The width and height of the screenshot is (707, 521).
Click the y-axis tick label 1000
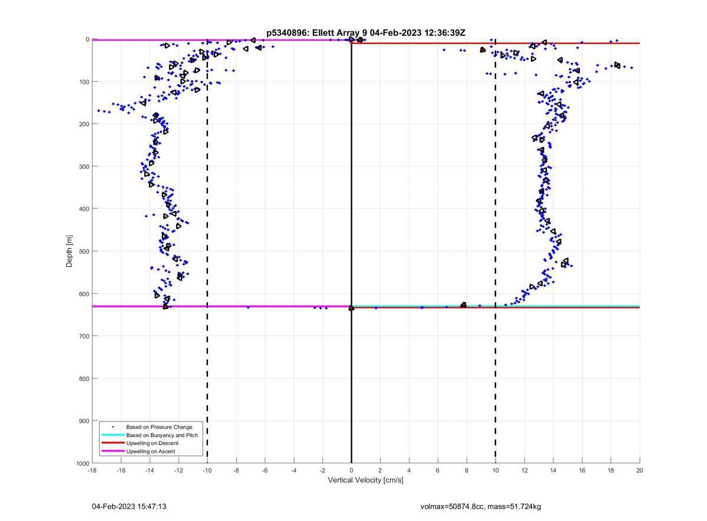point(82,463)
